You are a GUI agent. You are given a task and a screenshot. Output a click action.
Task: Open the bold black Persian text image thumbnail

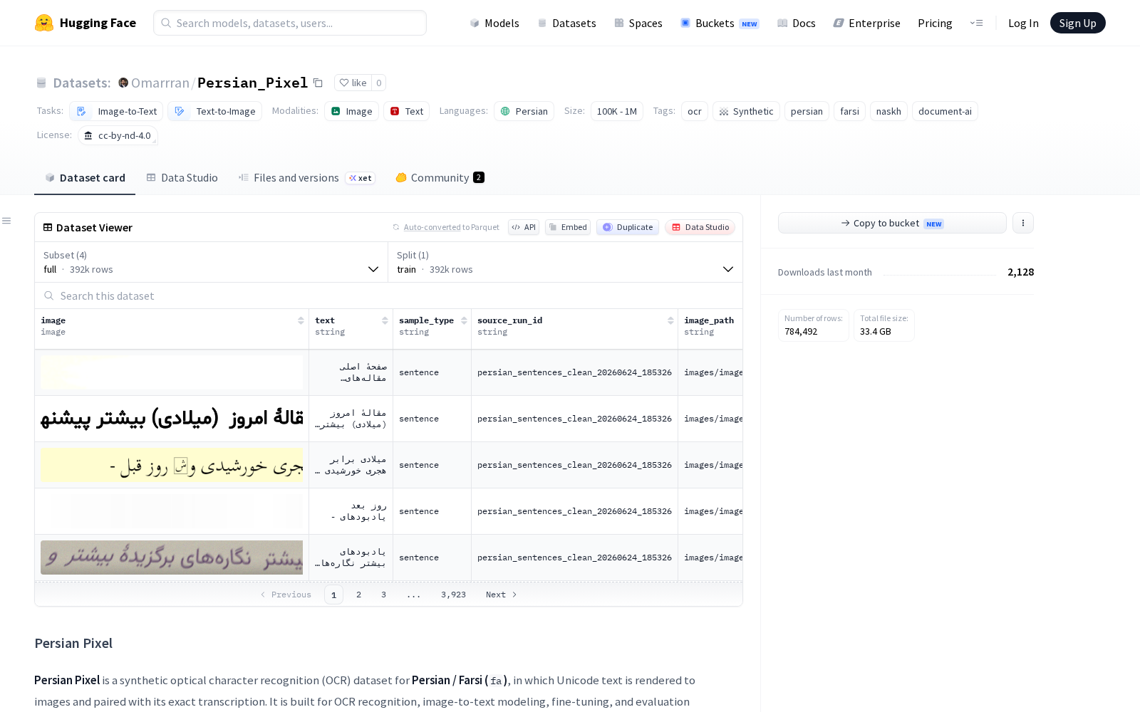(x=172, y=419)
